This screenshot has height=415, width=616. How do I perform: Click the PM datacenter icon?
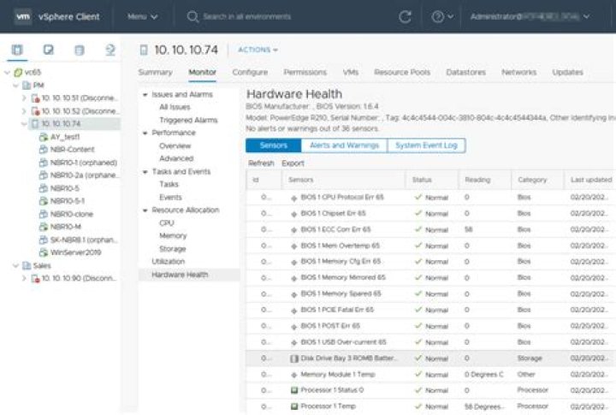(27, 86)
